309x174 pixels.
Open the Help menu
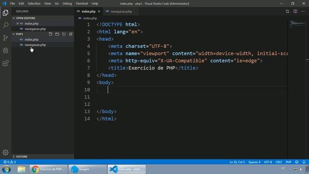point(95,3)
